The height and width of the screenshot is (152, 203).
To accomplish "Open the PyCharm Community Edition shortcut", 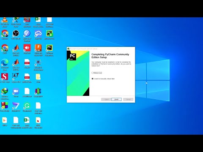I will 49,50.
